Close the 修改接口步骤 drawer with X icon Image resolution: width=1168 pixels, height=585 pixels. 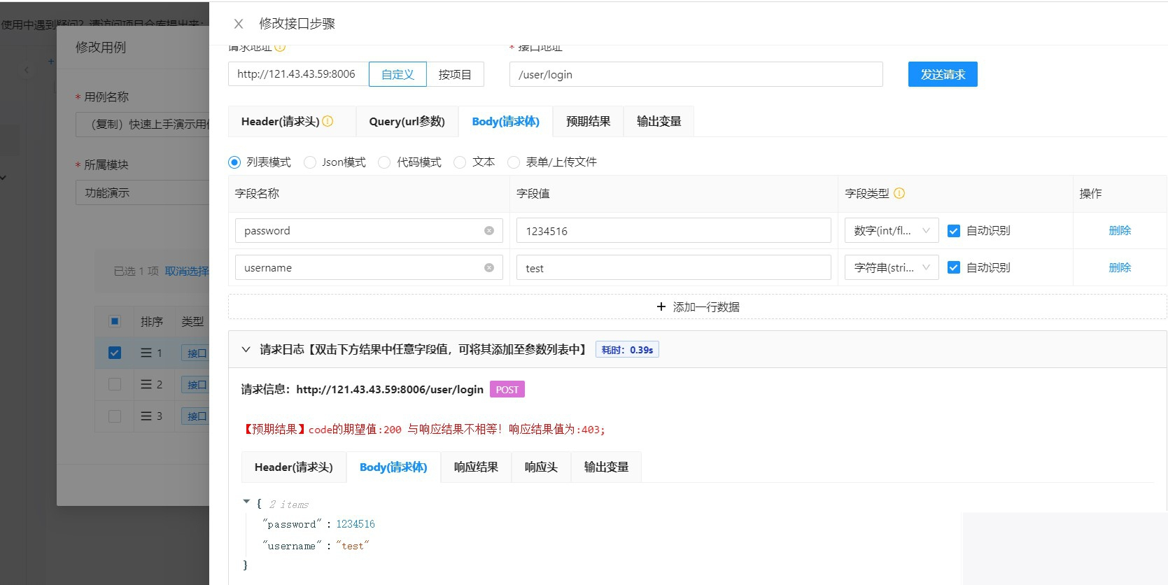(x=239, y=24)
